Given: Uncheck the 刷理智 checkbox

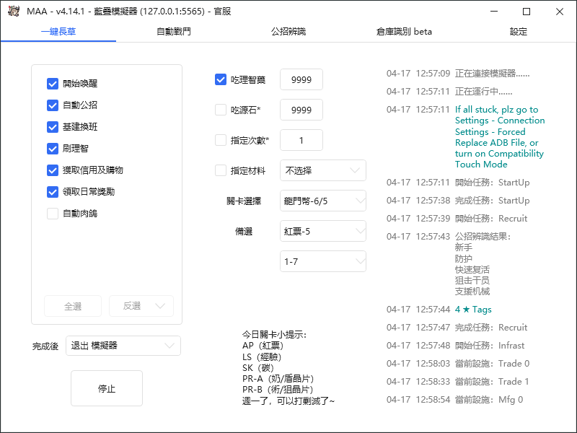Looking at the screenshot, I should [x=53, y=149].
